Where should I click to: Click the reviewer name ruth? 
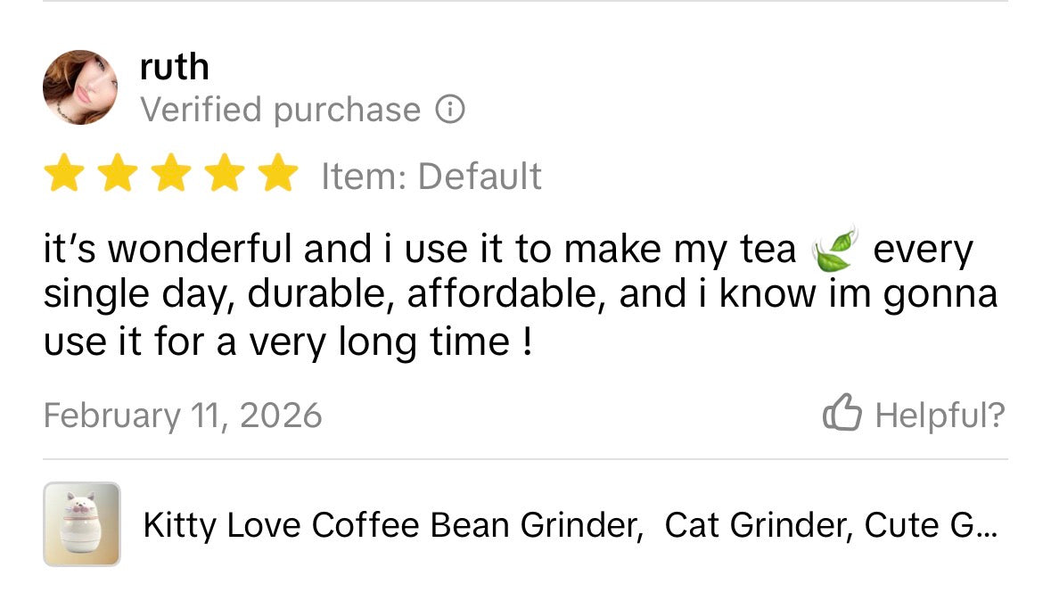click(175, 67)
